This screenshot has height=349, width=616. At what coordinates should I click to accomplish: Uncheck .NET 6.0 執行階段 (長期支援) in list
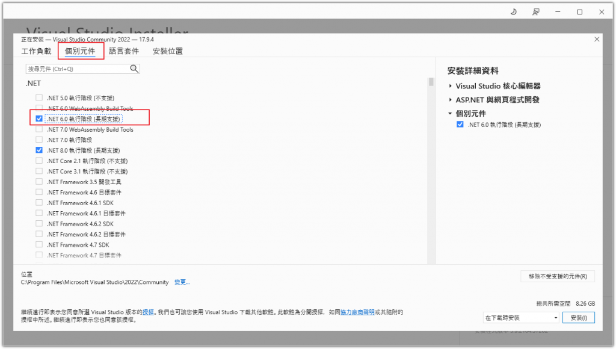[x=39, y=119]
